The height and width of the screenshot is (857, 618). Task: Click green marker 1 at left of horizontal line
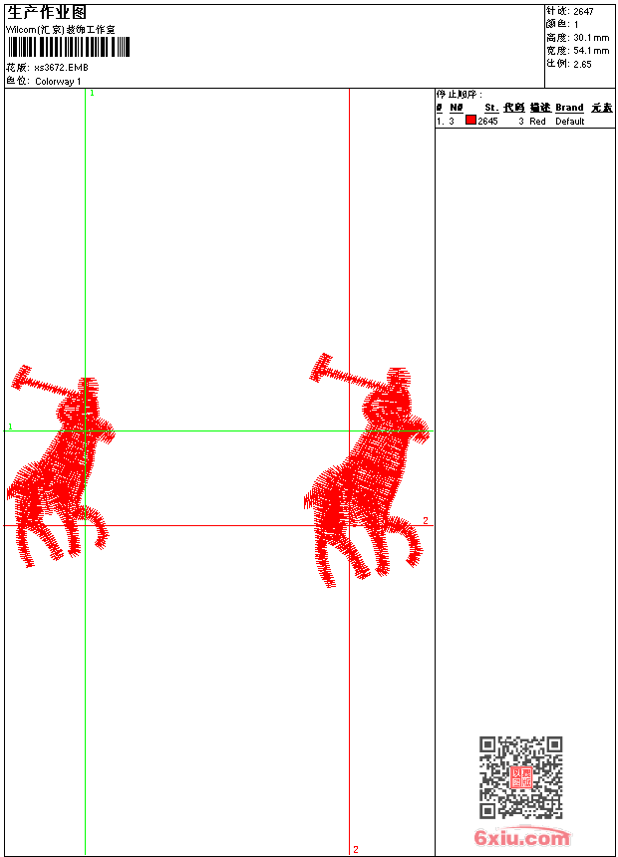[x=10, y=427]
